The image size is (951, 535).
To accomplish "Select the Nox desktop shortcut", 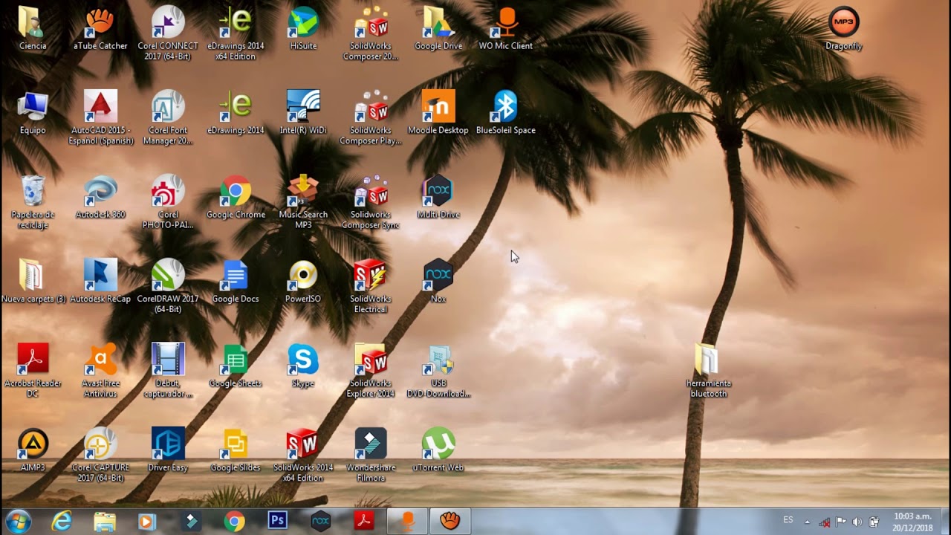I will (x=438, y=281).
